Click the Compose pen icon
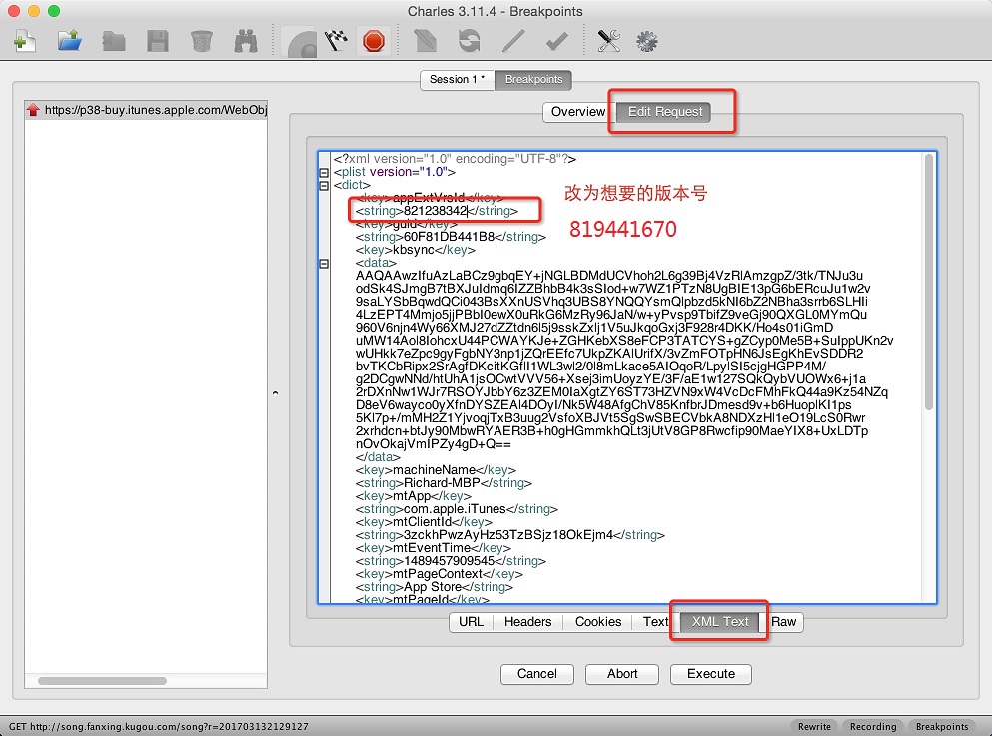This screenshot has height=736, width=992. click(426, 42)
